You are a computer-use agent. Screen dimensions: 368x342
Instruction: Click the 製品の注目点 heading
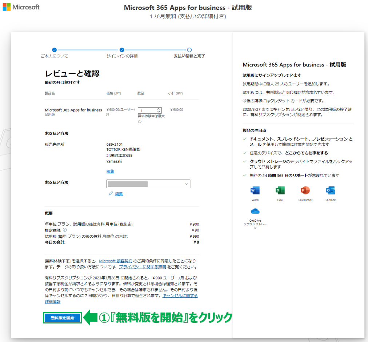[255, 130]
